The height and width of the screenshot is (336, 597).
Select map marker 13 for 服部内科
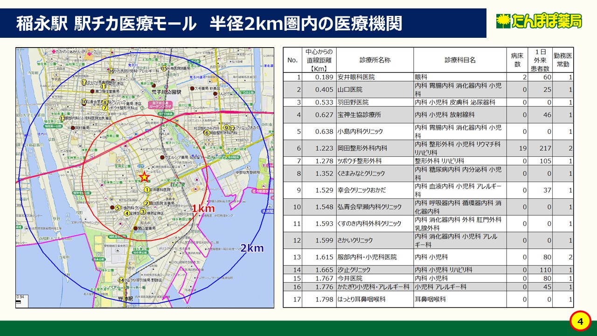pos(62,119)
